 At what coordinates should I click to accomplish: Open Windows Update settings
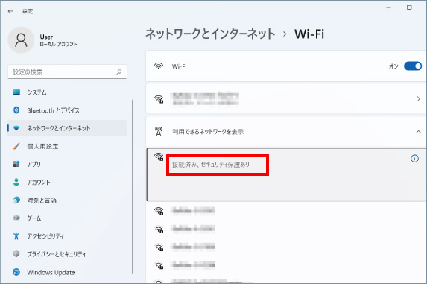[67, 272]
